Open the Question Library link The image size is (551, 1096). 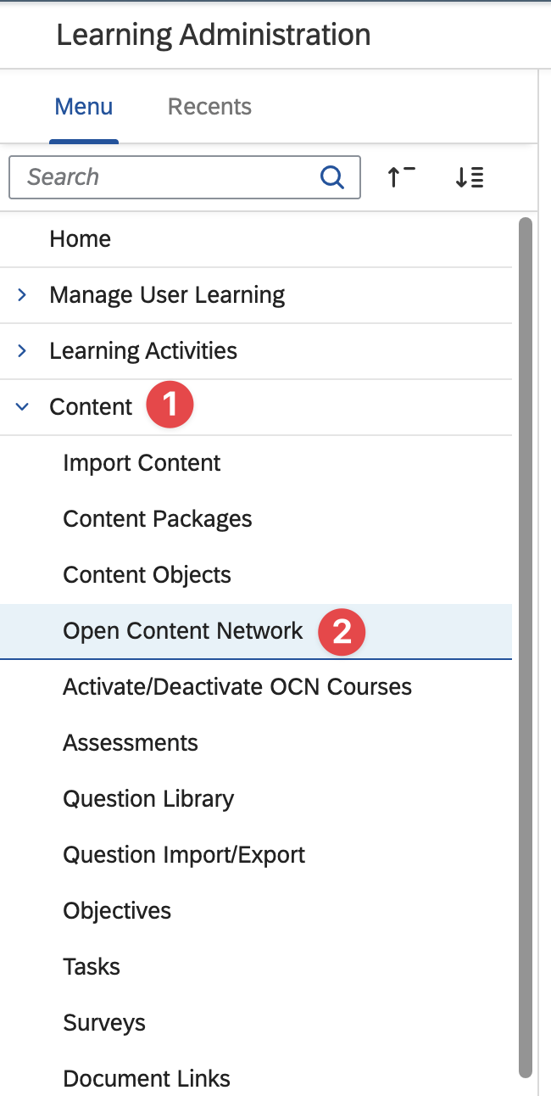pyautogui.click(x=148, y=799)
